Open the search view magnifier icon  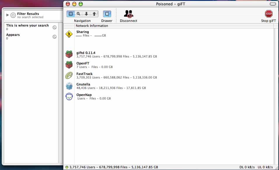click(79, 14)
